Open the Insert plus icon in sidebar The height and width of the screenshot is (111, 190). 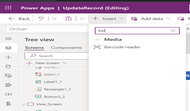click(x=8, y=57)
